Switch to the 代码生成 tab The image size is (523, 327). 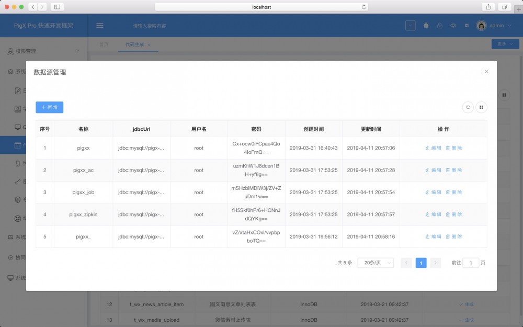pos(134,44)
